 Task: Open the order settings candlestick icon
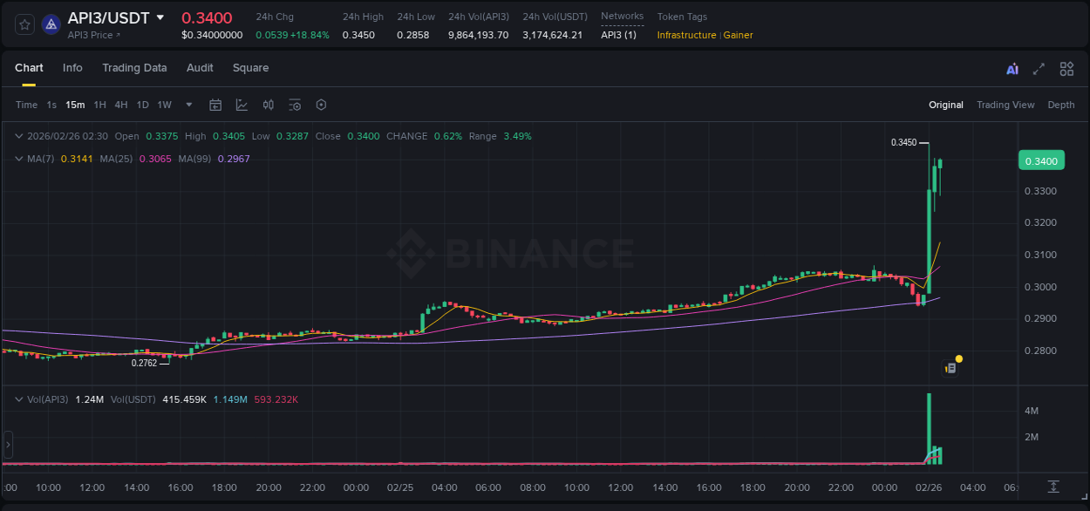pos(269,105)
